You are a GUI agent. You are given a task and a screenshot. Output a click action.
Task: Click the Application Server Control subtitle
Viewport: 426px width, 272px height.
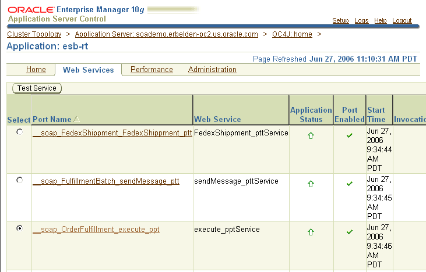click(57, 19)
